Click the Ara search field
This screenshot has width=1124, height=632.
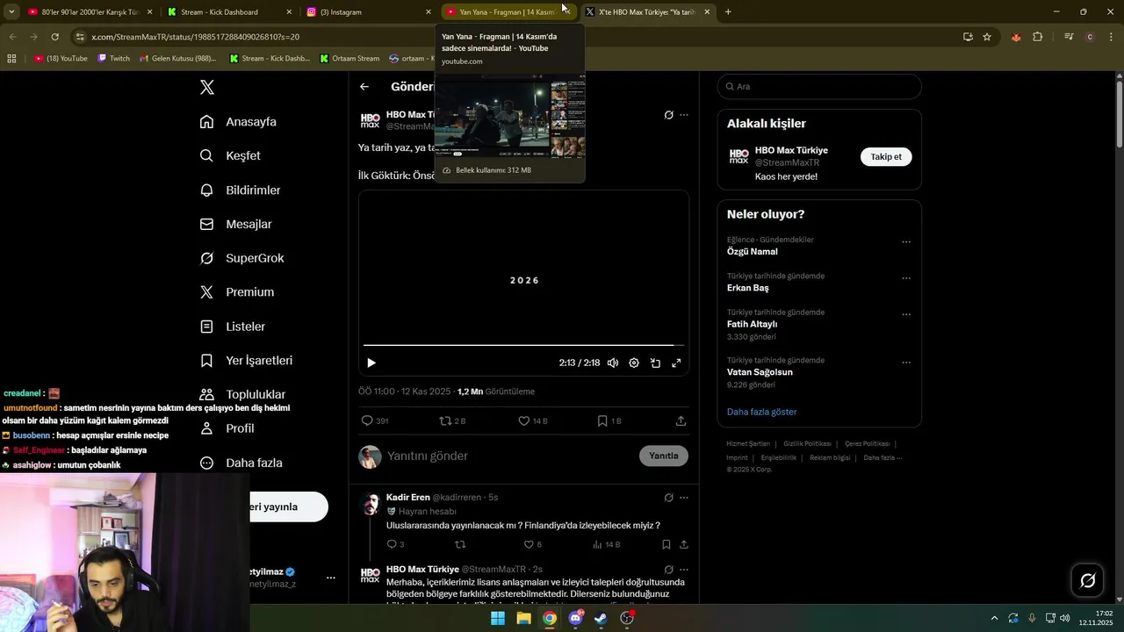pos(819,87)
